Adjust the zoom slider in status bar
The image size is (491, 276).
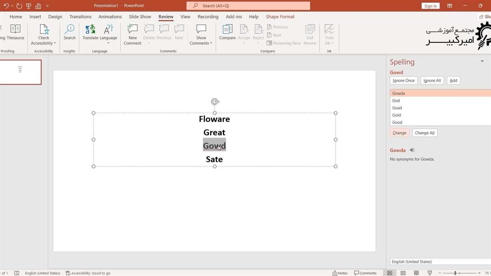tap(455, 273)
